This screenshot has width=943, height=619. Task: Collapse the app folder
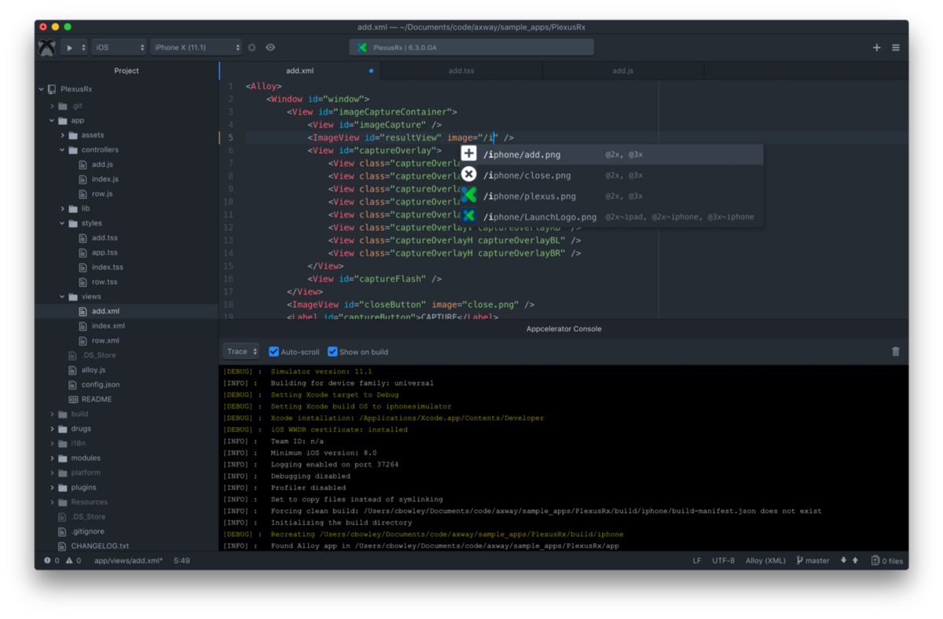click(52, 121)
